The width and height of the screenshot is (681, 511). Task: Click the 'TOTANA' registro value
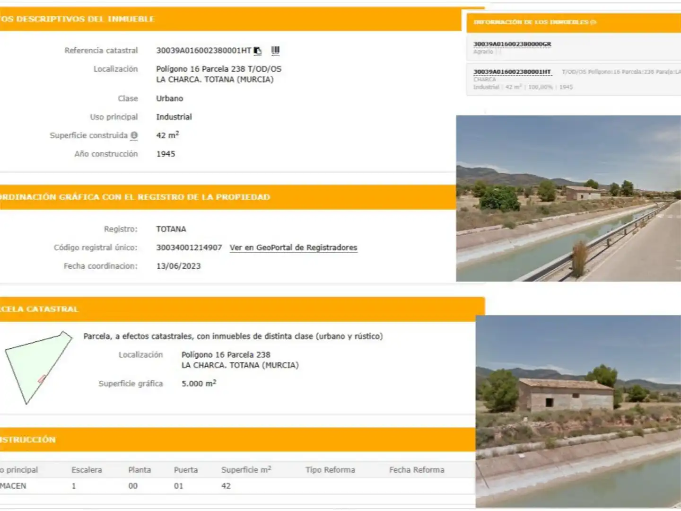(171, 229)
